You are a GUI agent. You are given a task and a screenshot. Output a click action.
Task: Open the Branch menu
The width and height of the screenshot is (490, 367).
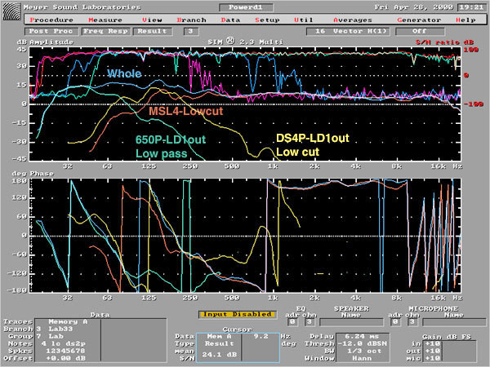[192, 20]
